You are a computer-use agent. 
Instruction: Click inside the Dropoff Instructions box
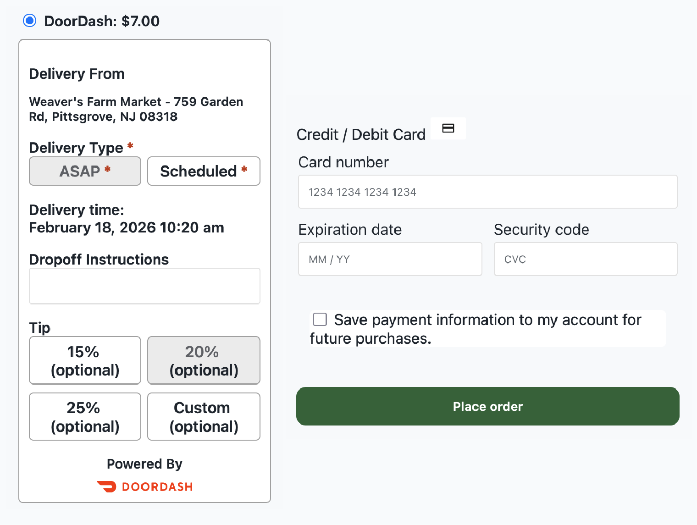(144, 286)
